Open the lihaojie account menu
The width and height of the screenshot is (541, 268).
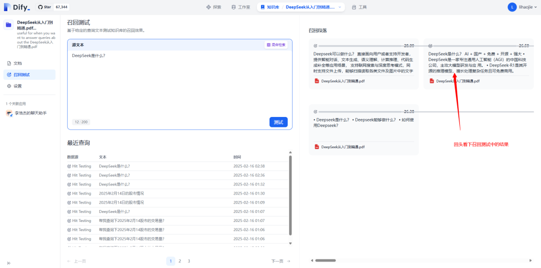click(x=522, y=7)
